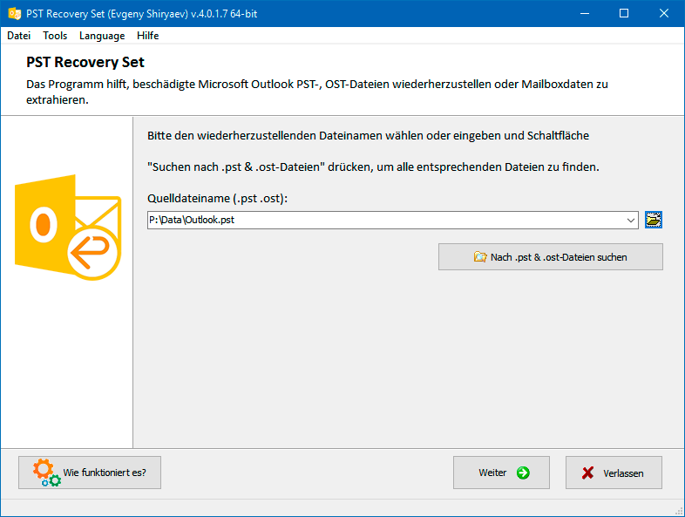Open the Language menu
The width and height of the screenshot is (685, 517).
click(102, 36)
